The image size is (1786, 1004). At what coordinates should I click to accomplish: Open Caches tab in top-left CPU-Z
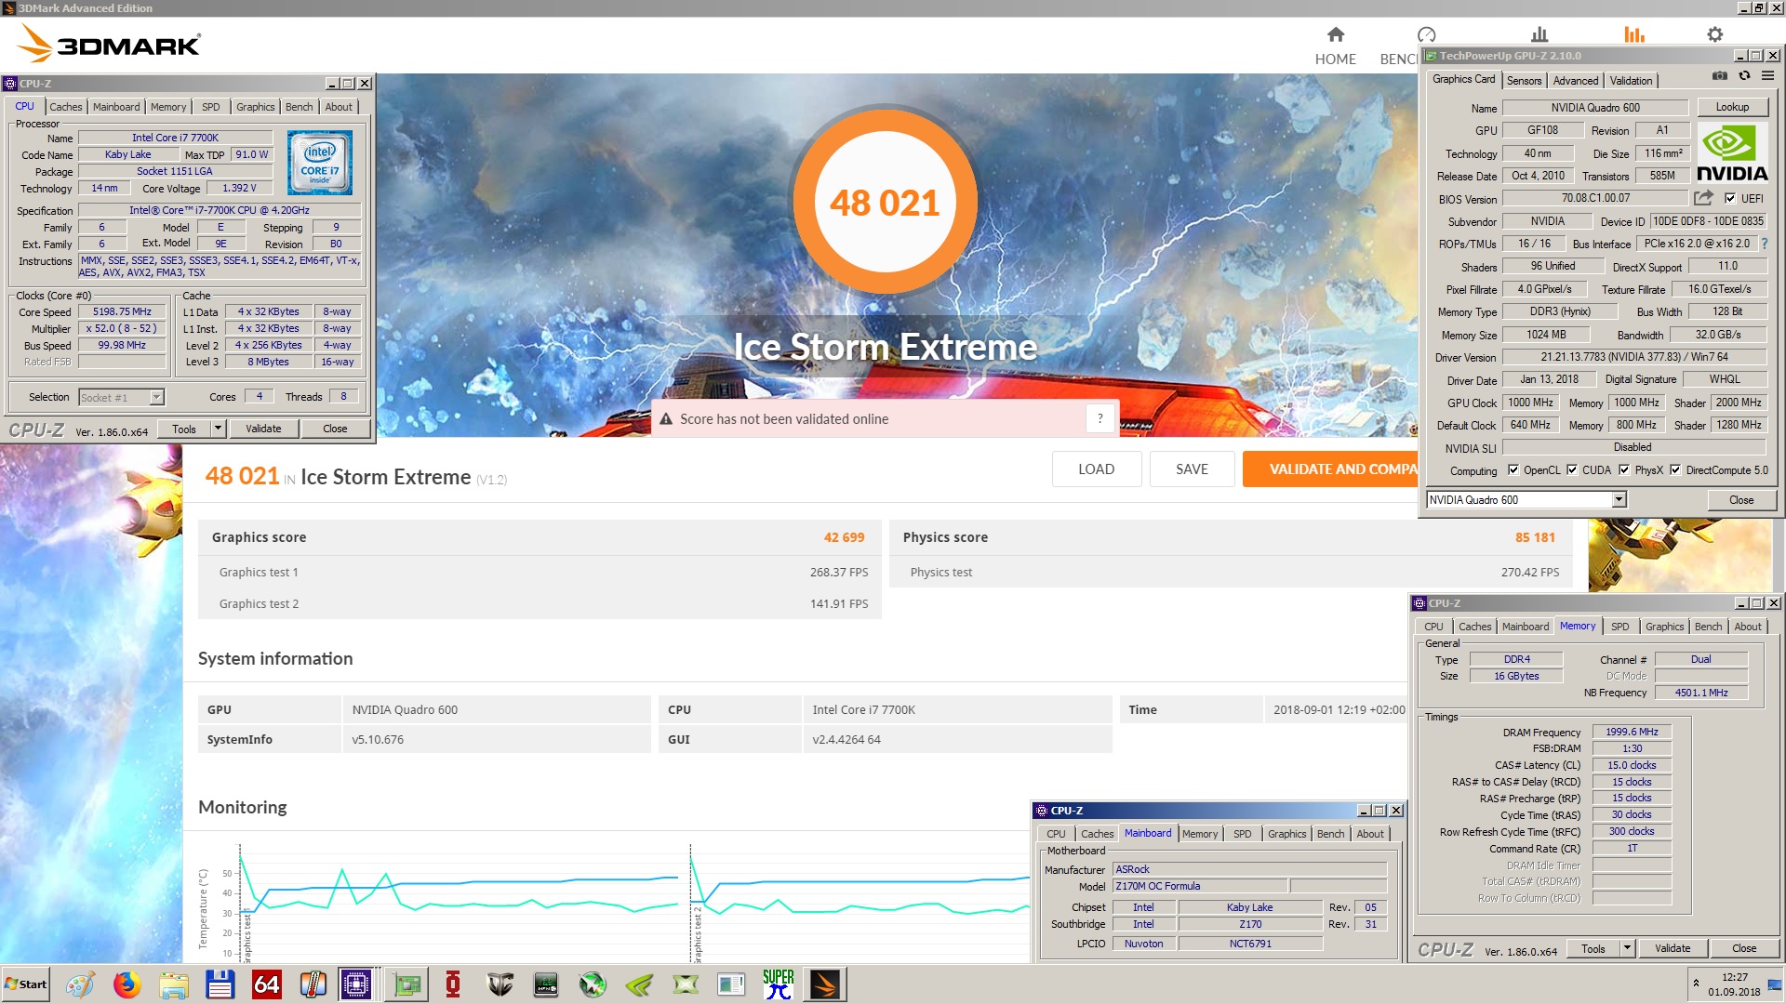click(x=65, y=107)
